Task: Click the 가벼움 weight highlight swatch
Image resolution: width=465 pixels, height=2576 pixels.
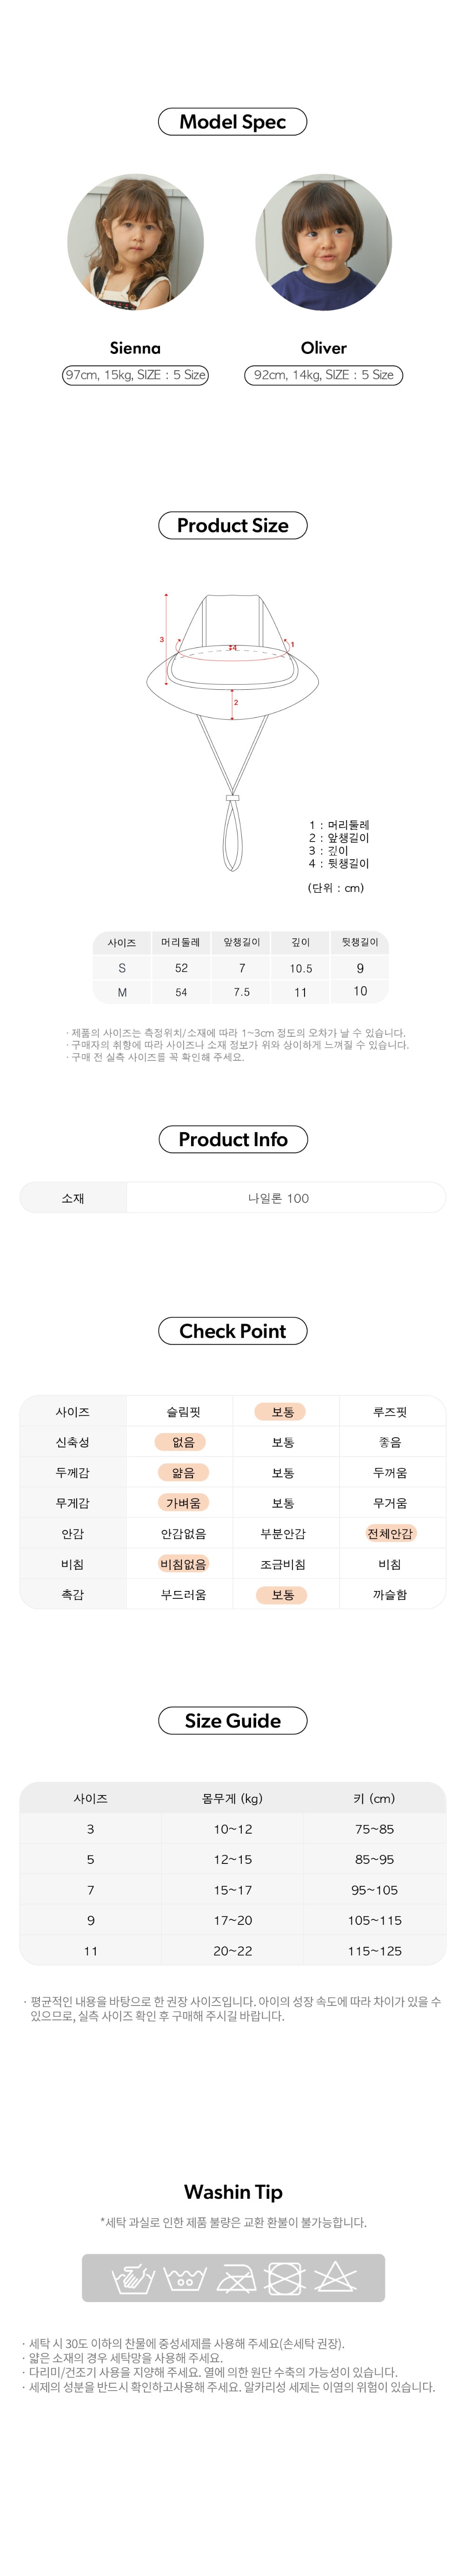Action: point(183,1503)
